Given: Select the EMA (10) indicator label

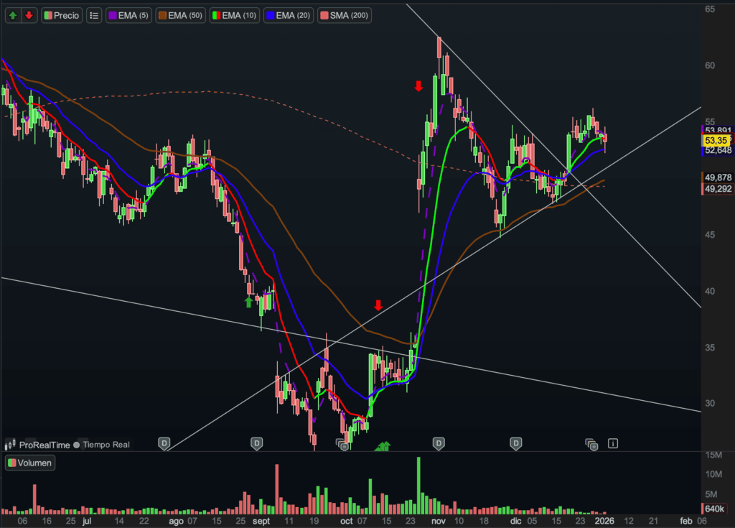Looking at the screenshot, I should pyautogui.click(x=235, y=15).
